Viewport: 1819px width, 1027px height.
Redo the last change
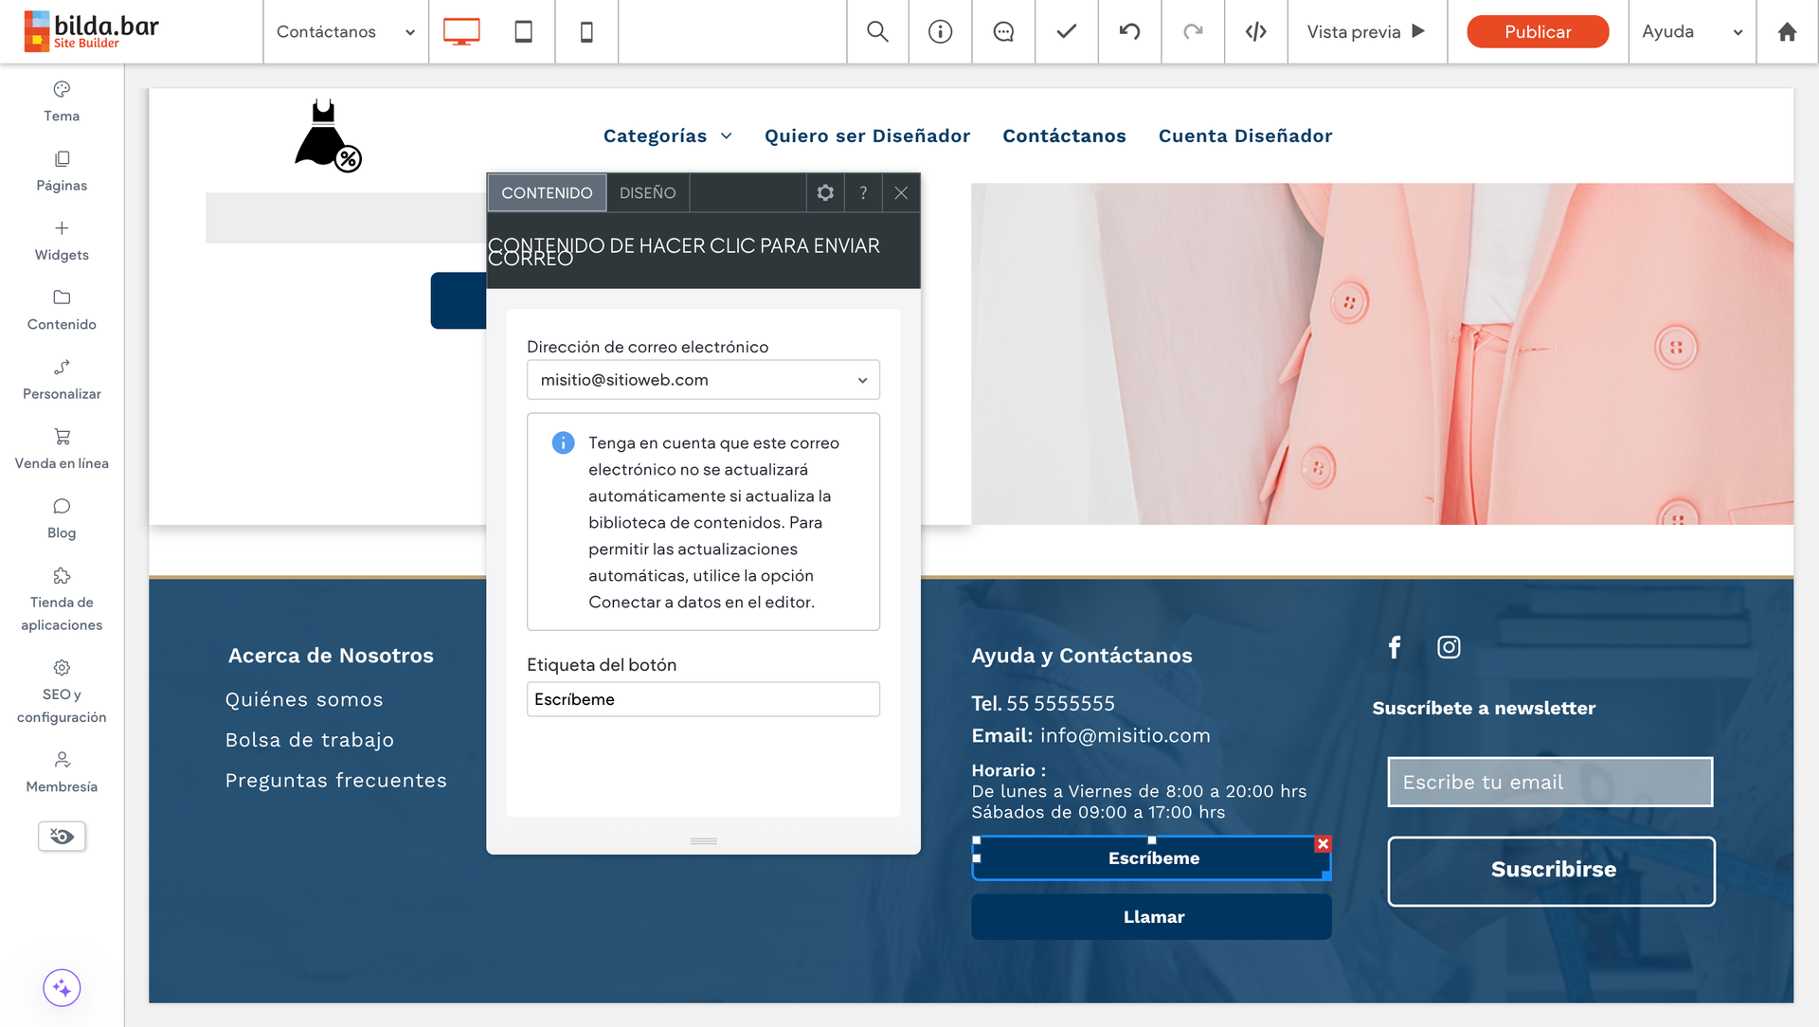(1193, 31)
